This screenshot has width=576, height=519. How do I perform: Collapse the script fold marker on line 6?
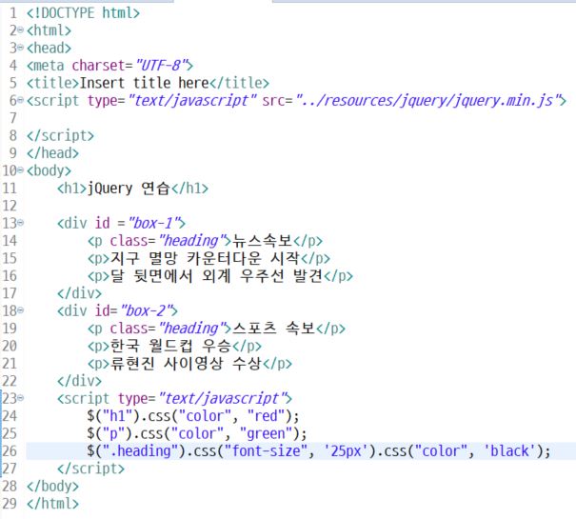[x=21, y=100]
